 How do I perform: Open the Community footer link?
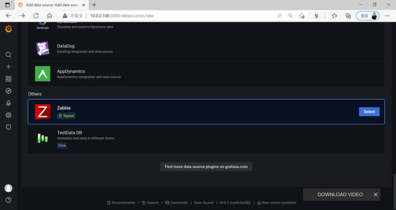point(177,203)
